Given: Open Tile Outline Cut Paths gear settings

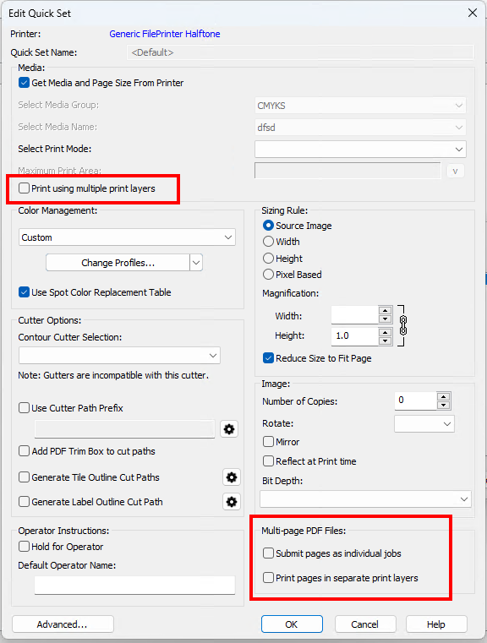Looking at the screenshot, I should pyautogui.click(x=232, y=477).
